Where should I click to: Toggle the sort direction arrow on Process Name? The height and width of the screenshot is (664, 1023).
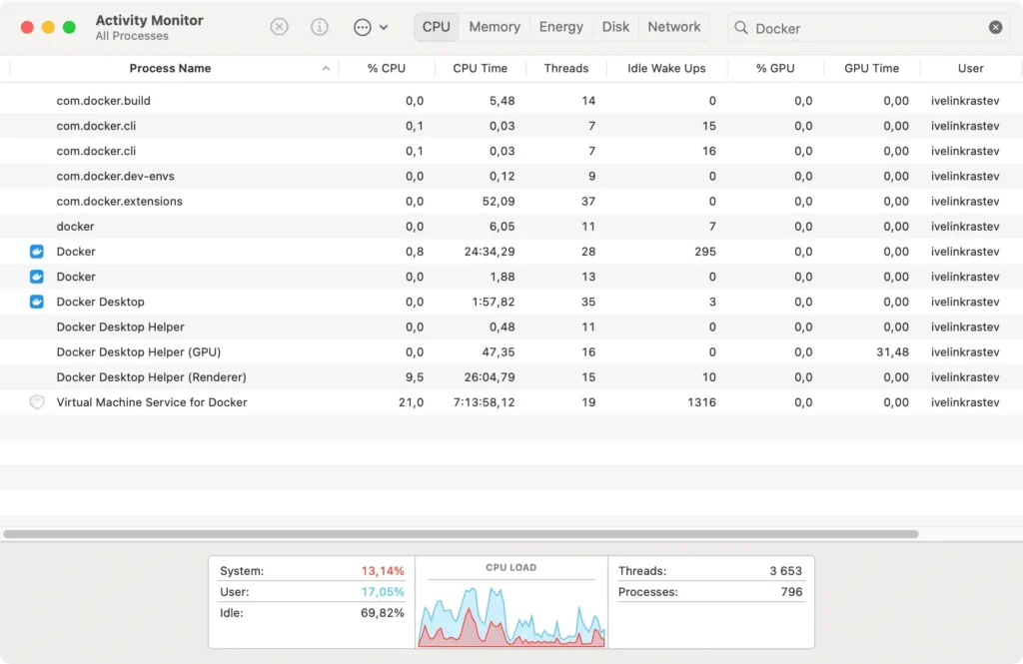(326, 69)
